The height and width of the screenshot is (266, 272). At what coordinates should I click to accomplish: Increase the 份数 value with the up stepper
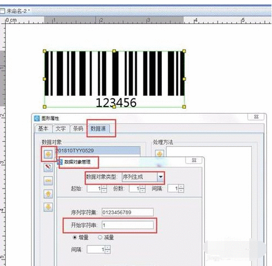point(142,187)
